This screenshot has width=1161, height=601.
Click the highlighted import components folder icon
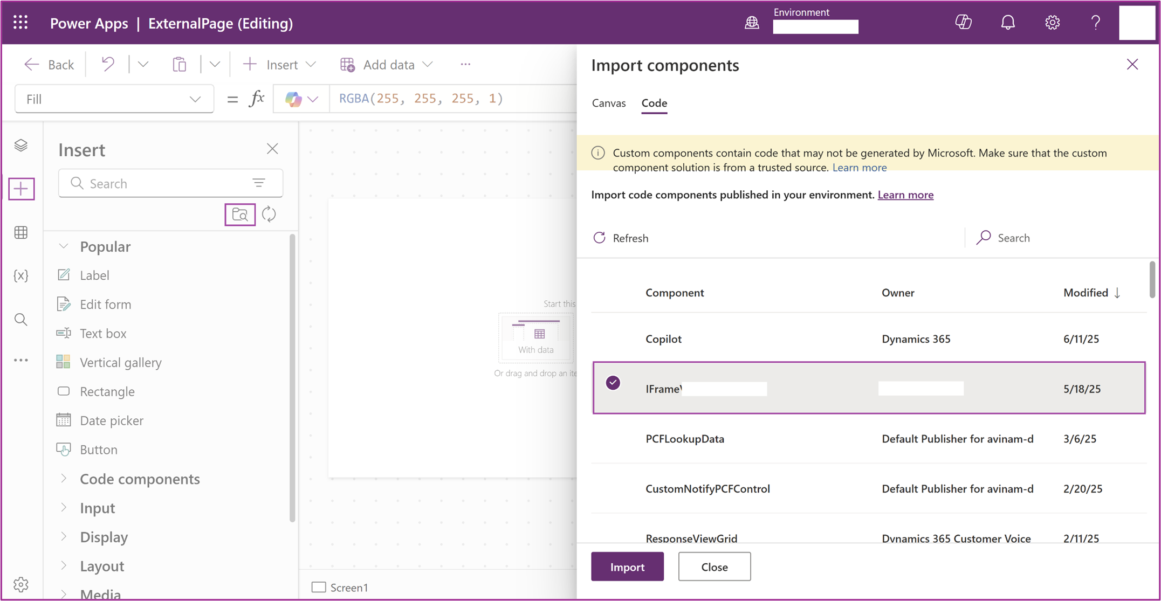click(x=239, y=214)
